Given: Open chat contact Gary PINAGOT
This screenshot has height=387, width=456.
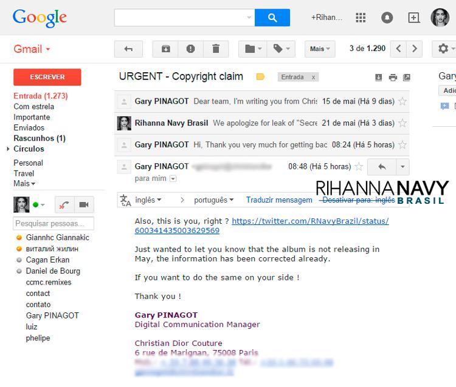Looking at the screenshot, I should [x=52, y=315].
